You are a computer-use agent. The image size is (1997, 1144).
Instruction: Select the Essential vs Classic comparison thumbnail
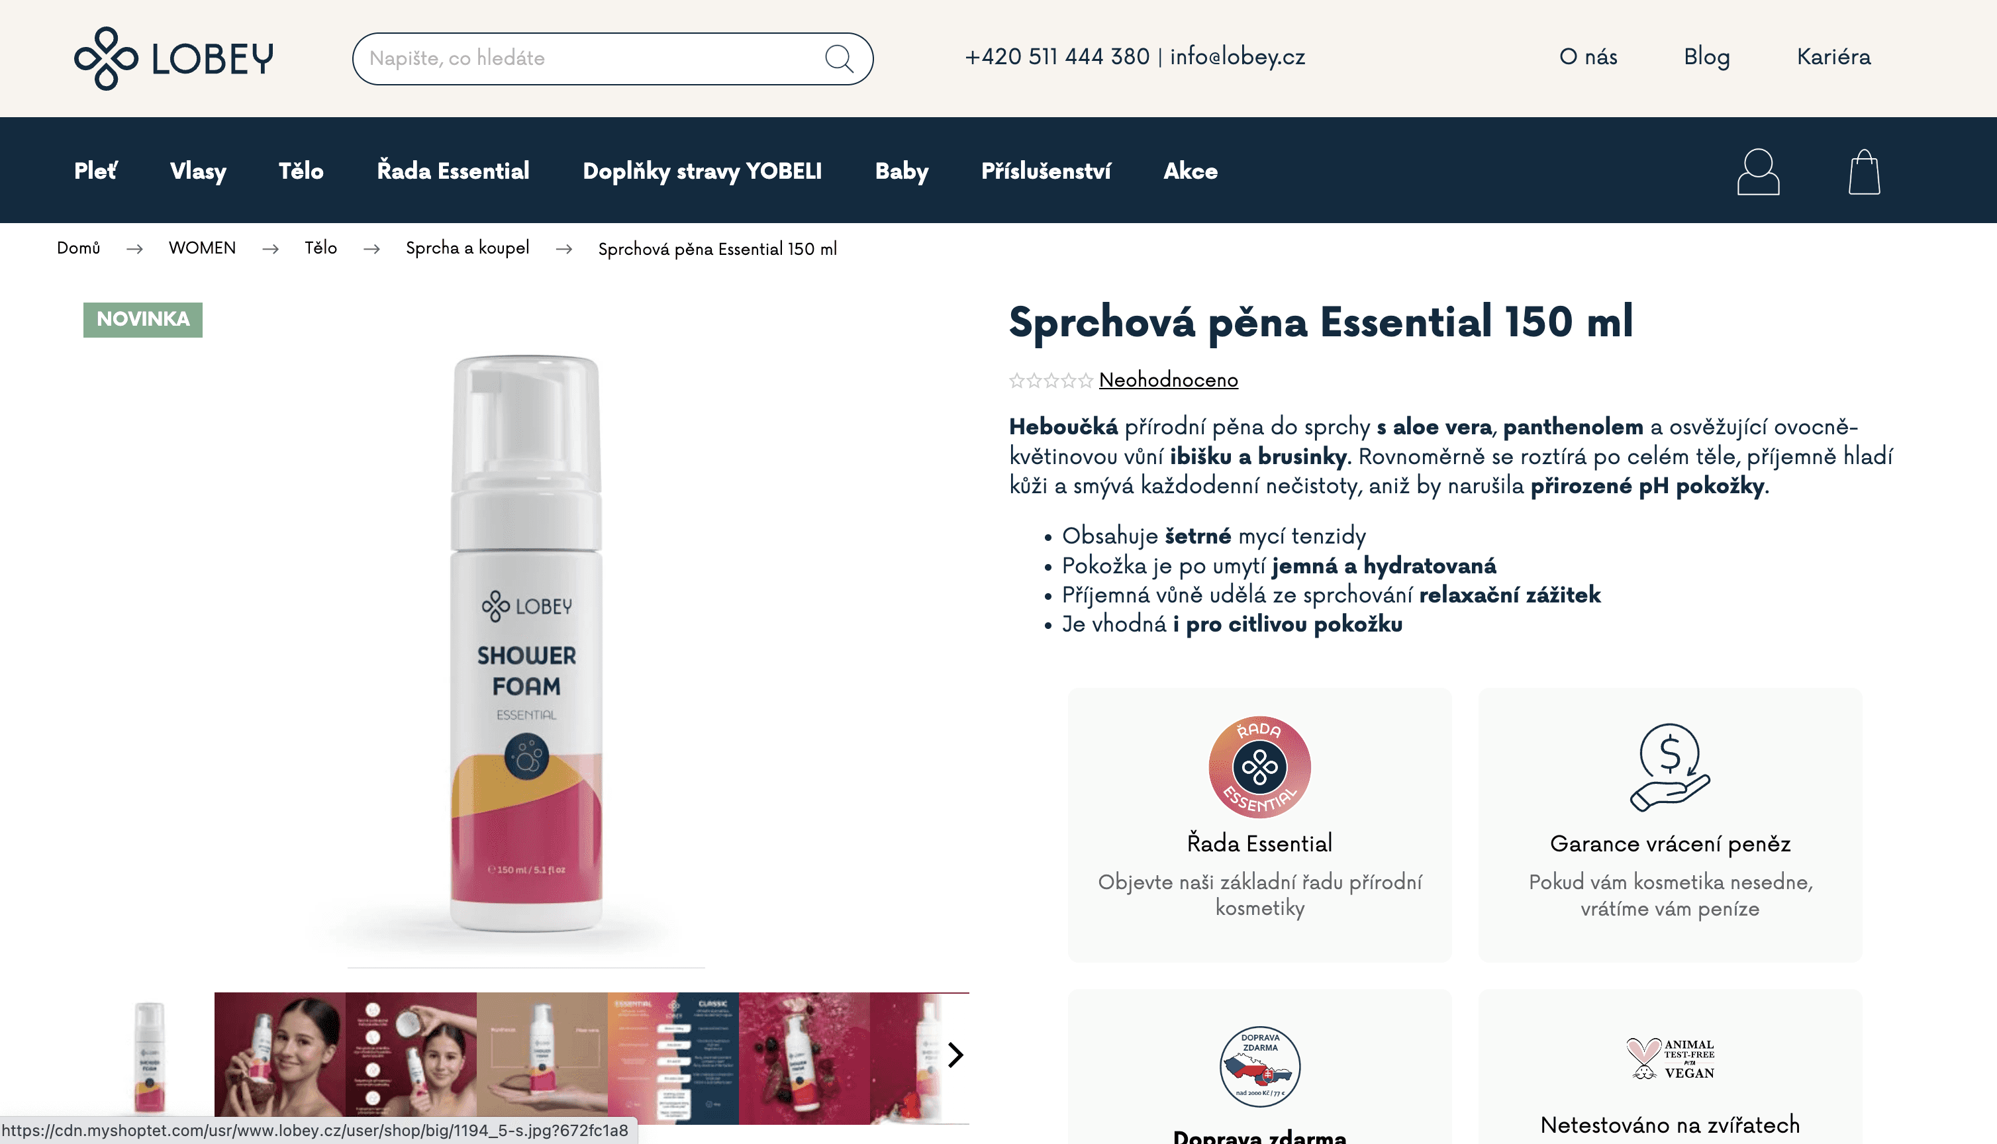[x=673, y=1057]
